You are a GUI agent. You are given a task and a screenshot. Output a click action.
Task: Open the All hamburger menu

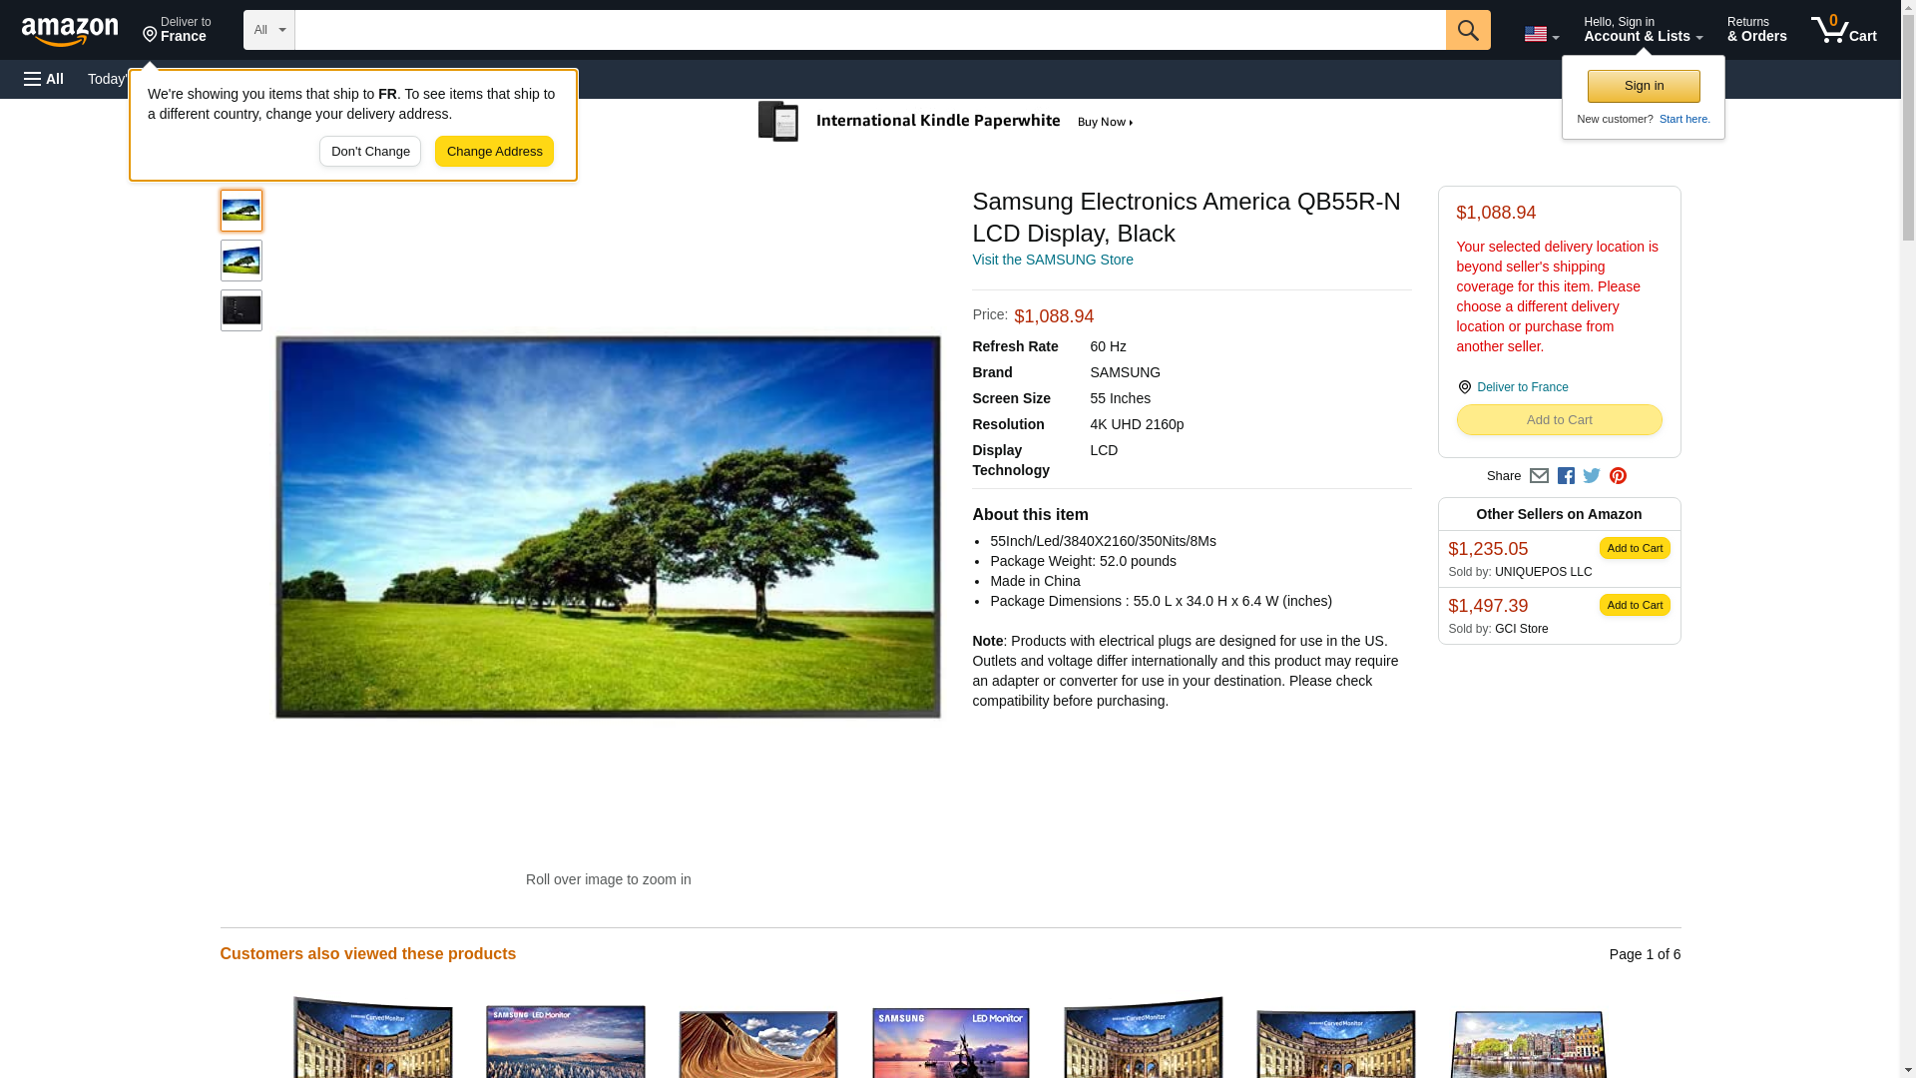click(44, 79)
